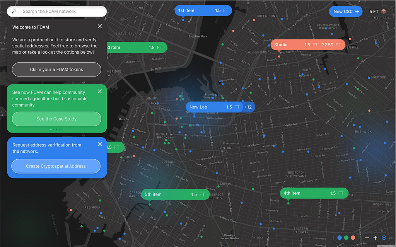This screenshot has width=396, height=247.
Task: Toggle the orange marker filter dot
Action: click(353, 238)
